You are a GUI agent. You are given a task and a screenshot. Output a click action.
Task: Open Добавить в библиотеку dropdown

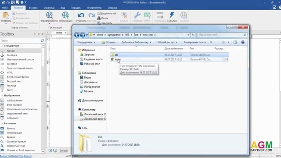[x=137, y=42]
